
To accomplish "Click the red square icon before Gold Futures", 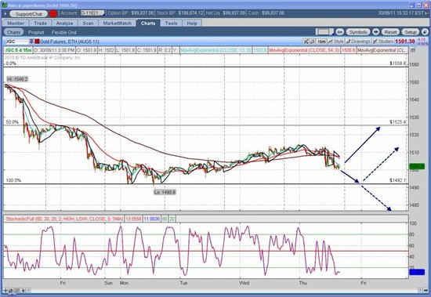I will pyautogui.click(x=37, y=42).
